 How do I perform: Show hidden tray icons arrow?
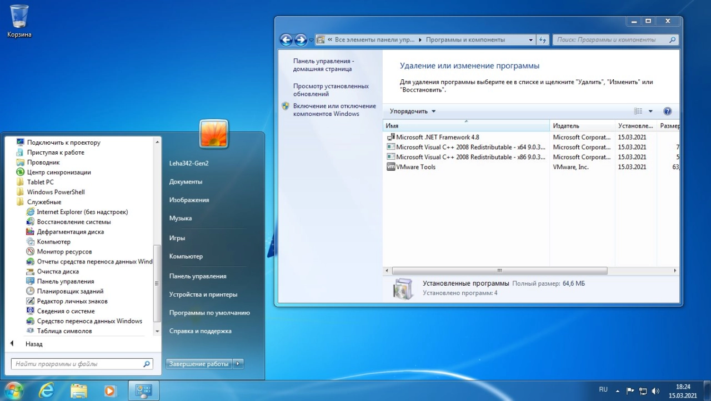617,390
